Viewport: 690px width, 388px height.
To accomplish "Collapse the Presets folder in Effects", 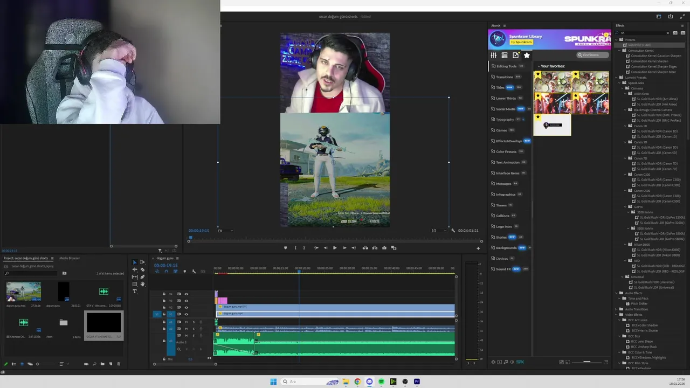I will [x=616, y=40].
